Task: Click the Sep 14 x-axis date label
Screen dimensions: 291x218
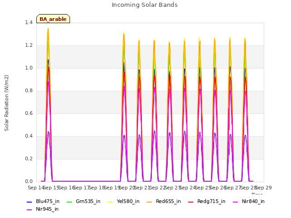Action: (35, 188)
